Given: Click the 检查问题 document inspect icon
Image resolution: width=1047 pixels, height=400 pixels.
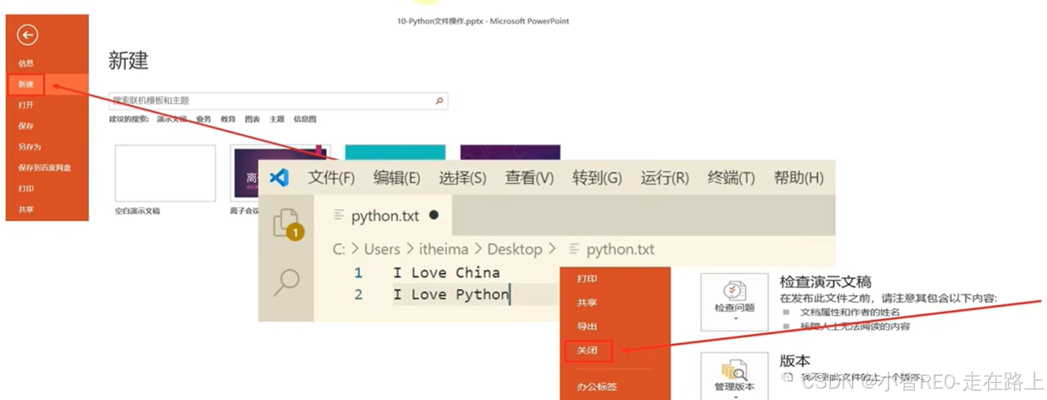Looking at the screenshot, I should (734, 291).
